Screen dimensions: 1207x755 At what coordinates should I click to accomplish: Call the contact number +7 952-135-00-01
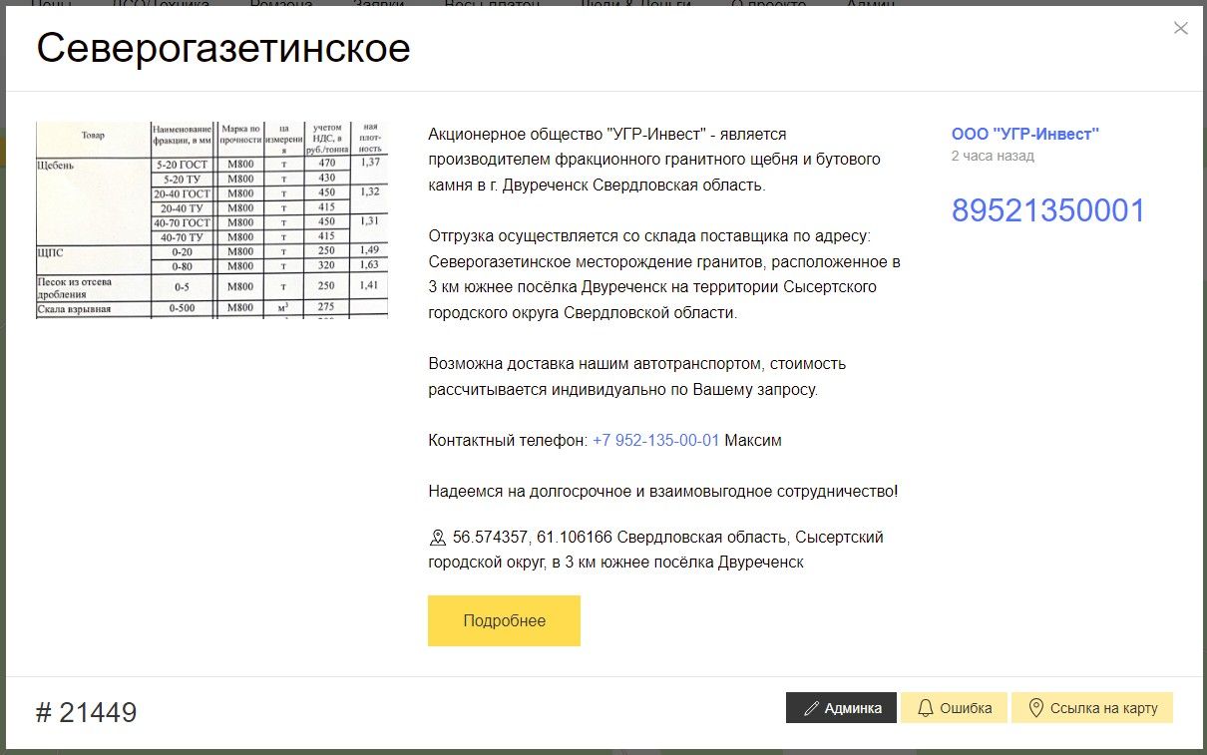(x=655, y=440)
